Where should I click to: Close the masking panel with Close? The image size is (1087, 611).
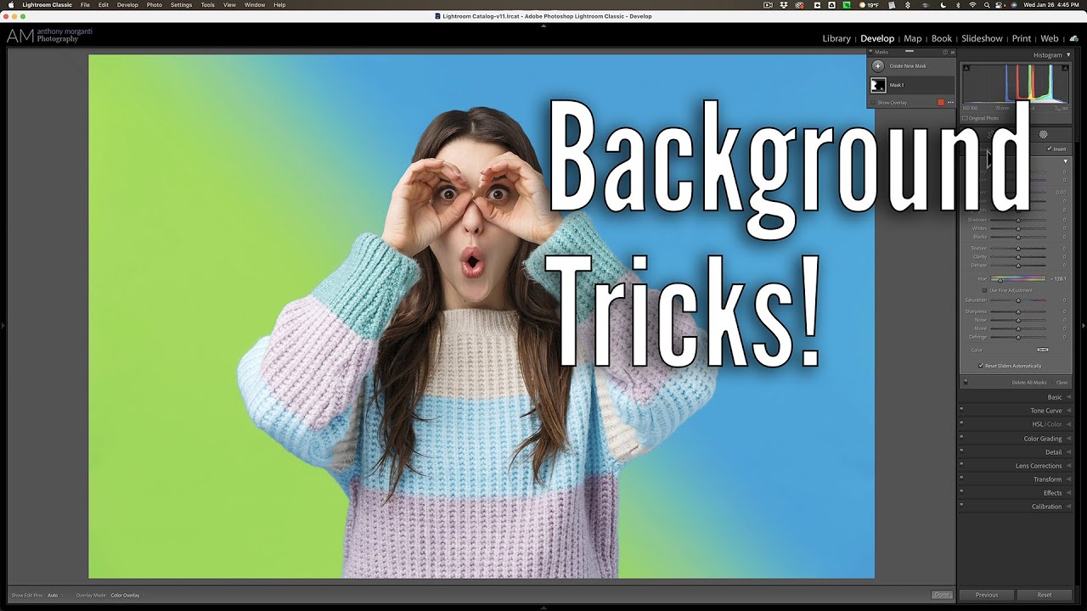click(x=1062, y=383)
